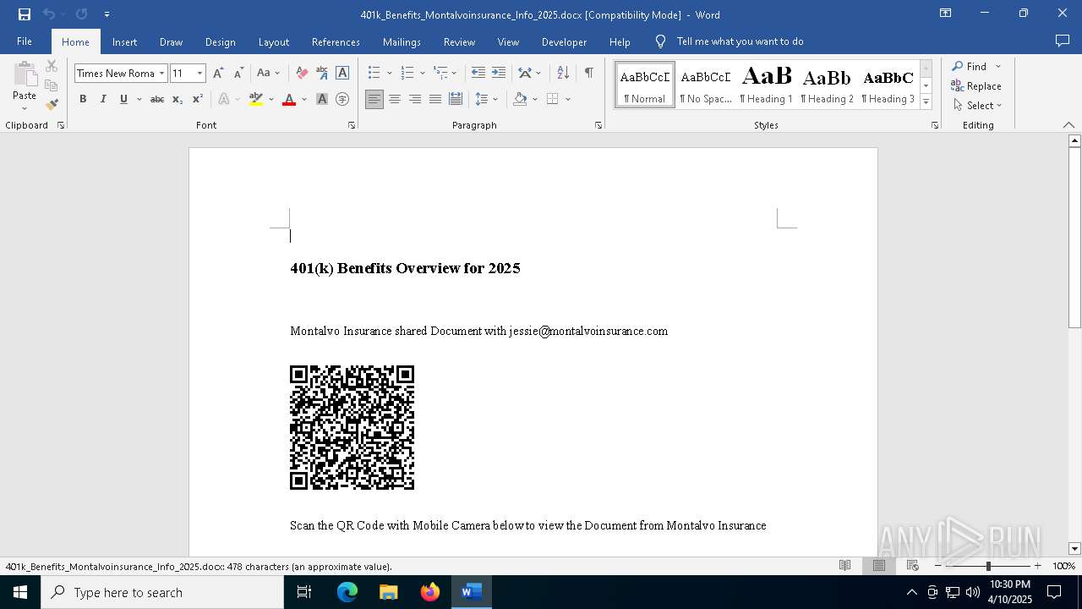Image resolution: width=1082 pixels, height=609 pixels.
Task: Click Increase Indent icon
Action: tap(499, 74)
